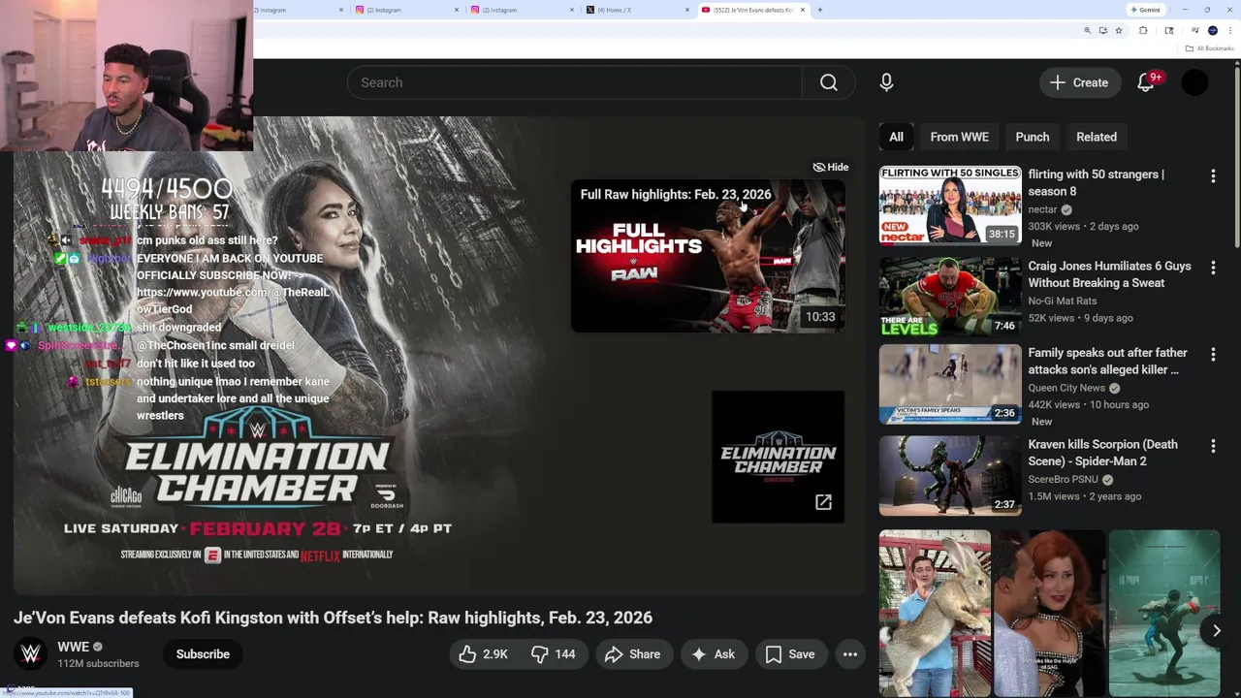Select the All filter chip
The width and height of the screenshot is (1241, 698).
[x=896, y=137]
